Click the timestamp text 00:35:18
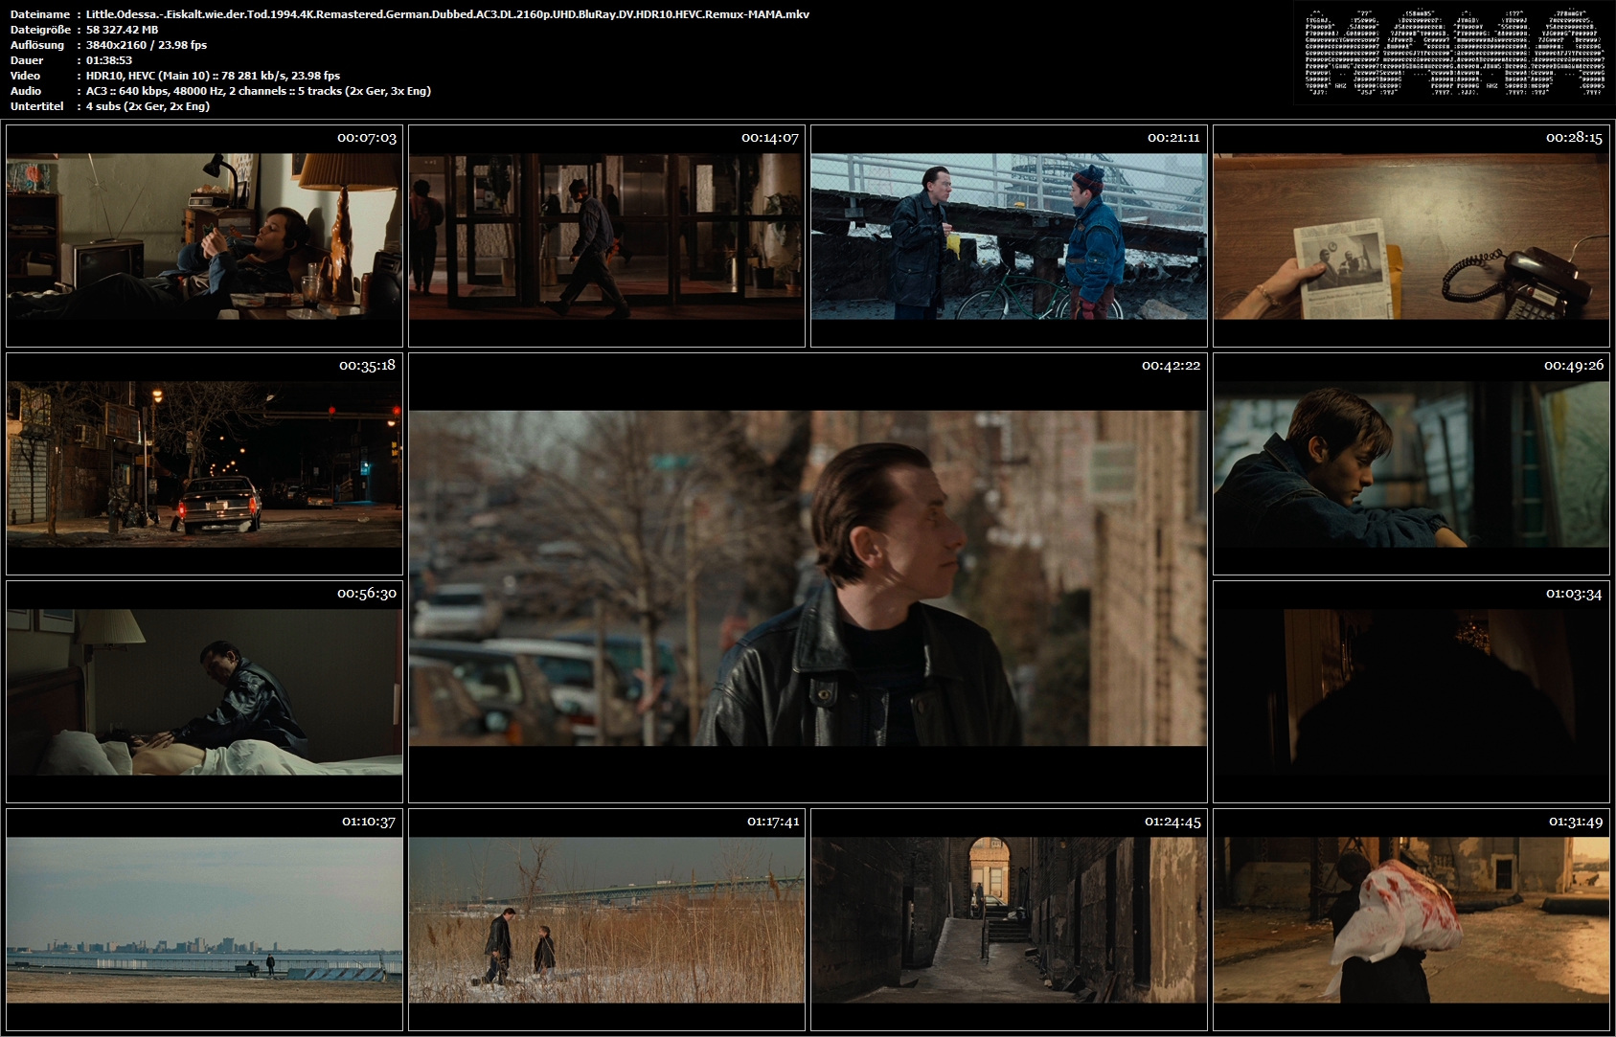The image size is (1616, 1037). [367, 366]
